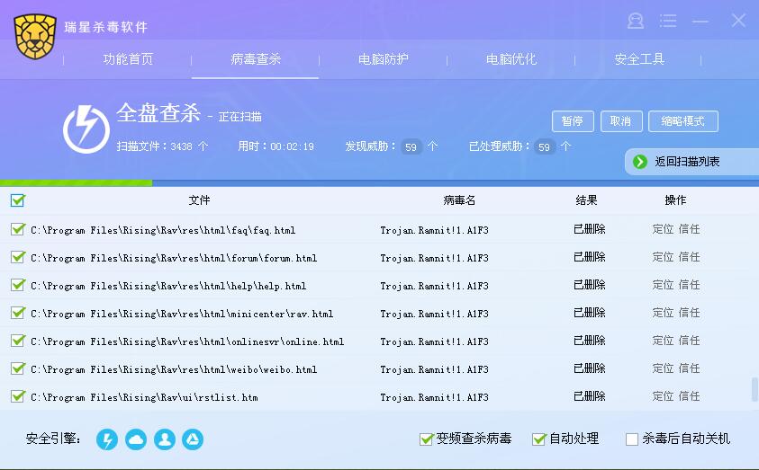Click the 扫描文件 3438 count

click(182, 146)
